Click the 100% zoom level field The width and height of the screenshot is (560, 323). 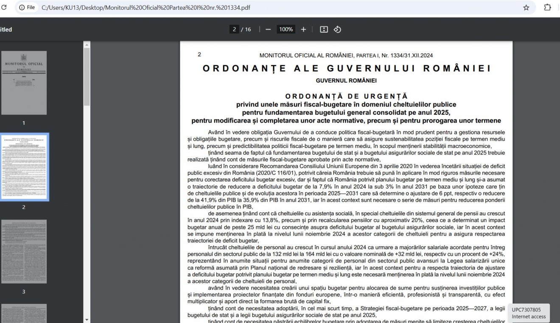pos(286,29)
